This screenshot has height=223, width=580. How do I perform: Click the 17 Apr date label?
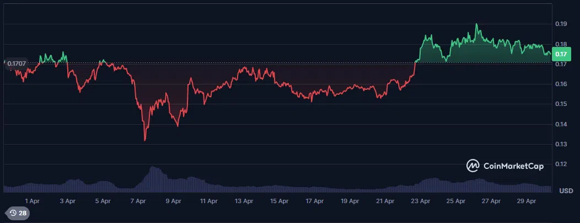314,201
